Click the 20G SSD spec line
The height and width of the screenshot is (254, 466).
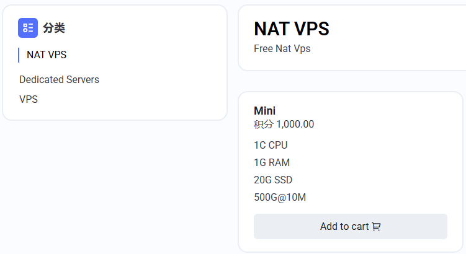pos(273,180)
